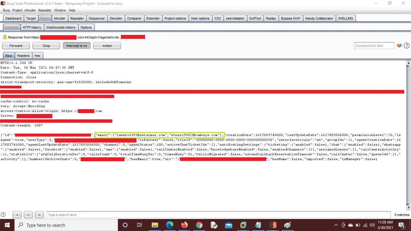Open the Proxy Options sub-tab
Image resolution: width=411 pixels, height=231 pixels.
(x=86, y=27)
